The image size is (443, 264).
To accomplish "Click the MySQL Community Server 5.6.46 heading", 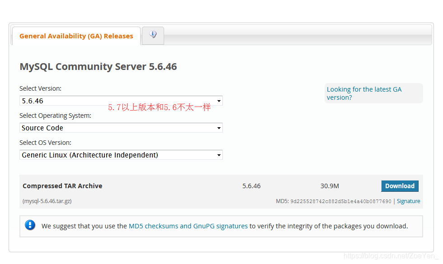I will pyautogui.click(x=98, y=67).
